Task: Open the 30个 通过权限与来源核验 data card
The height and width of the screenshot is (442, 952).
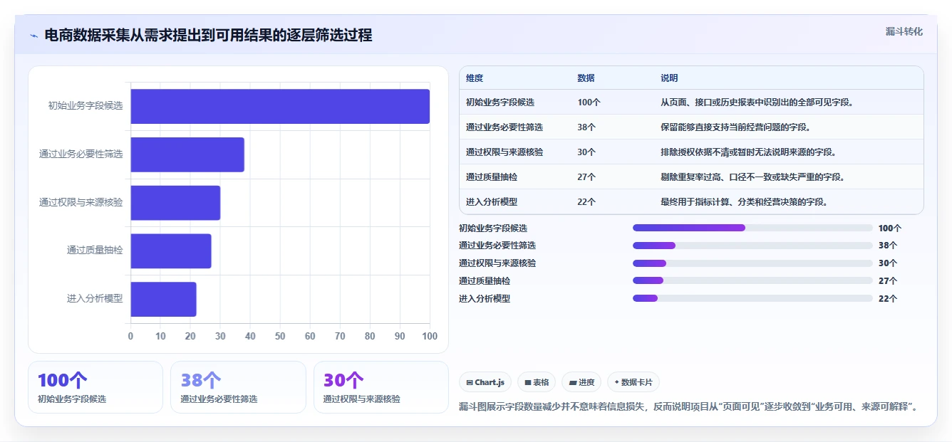Action: 381,387
